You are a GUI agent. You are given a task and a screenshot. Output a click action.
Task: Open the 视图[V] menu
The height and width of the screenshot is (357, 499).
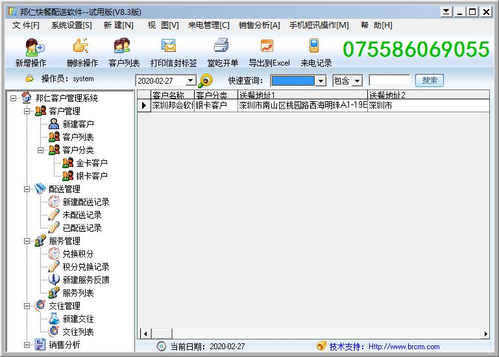point(164,25)
